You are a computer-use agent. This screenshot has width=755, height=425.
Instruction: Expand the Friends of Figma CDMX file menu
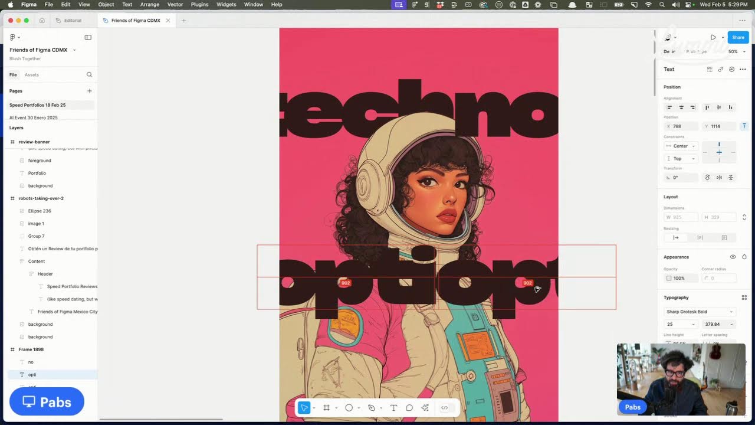tap(74, 50)
